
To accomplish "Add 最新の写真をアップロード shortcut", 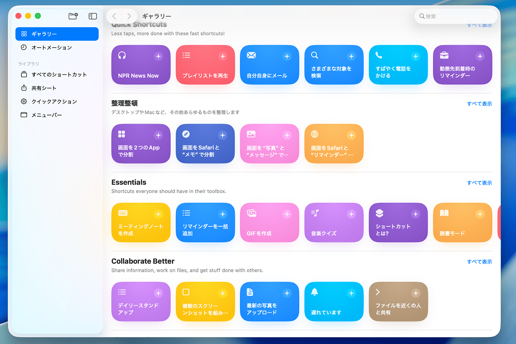I will point(287,293).
